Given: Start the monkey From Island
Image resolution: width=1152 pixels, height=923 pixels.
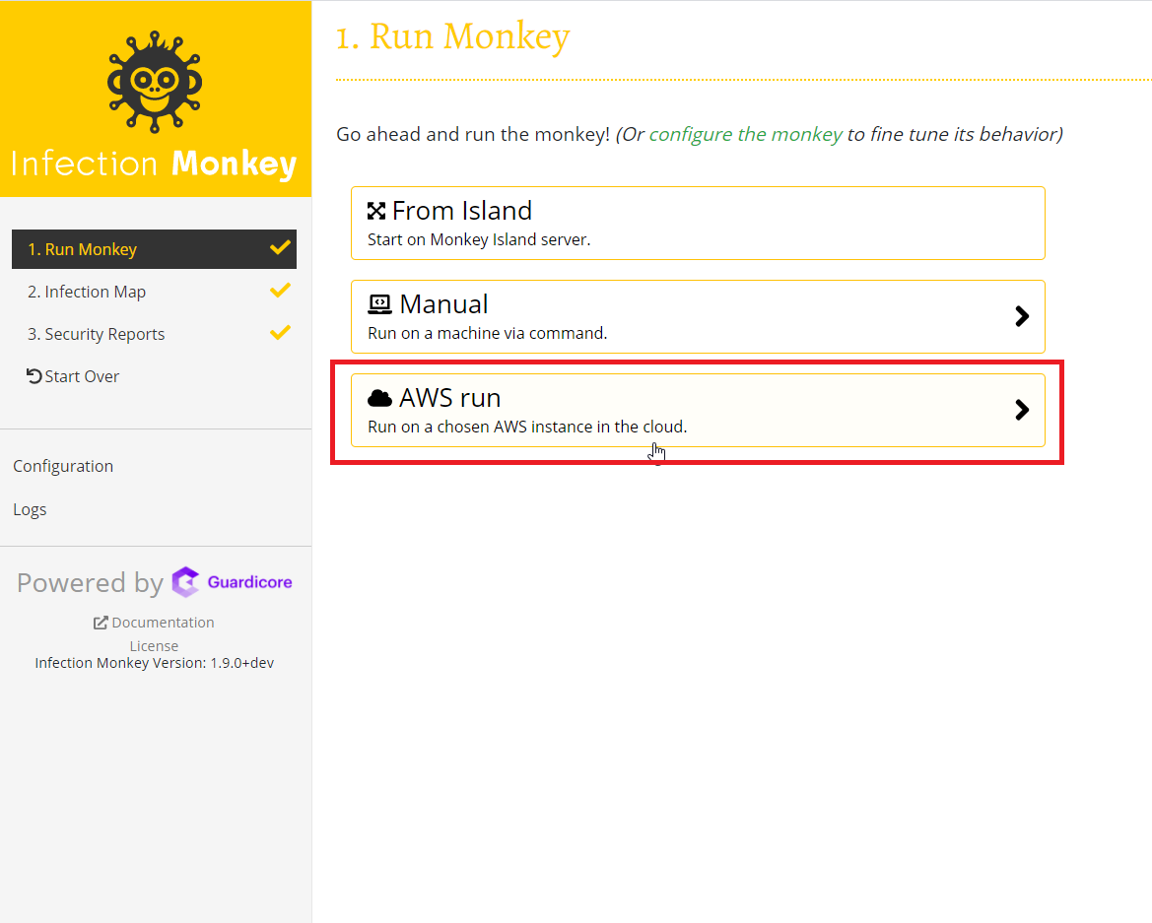Looking at the screenshot, I should point(697,223).
